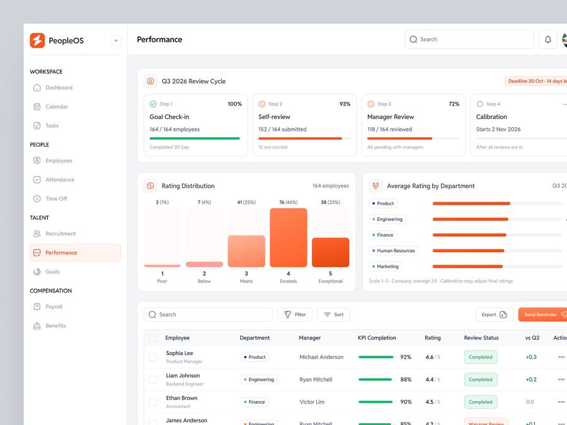Viewport: 567px width, 425px height.
Task: Click the Rating Distribution panel icon
Action: [x=151, y=186]
